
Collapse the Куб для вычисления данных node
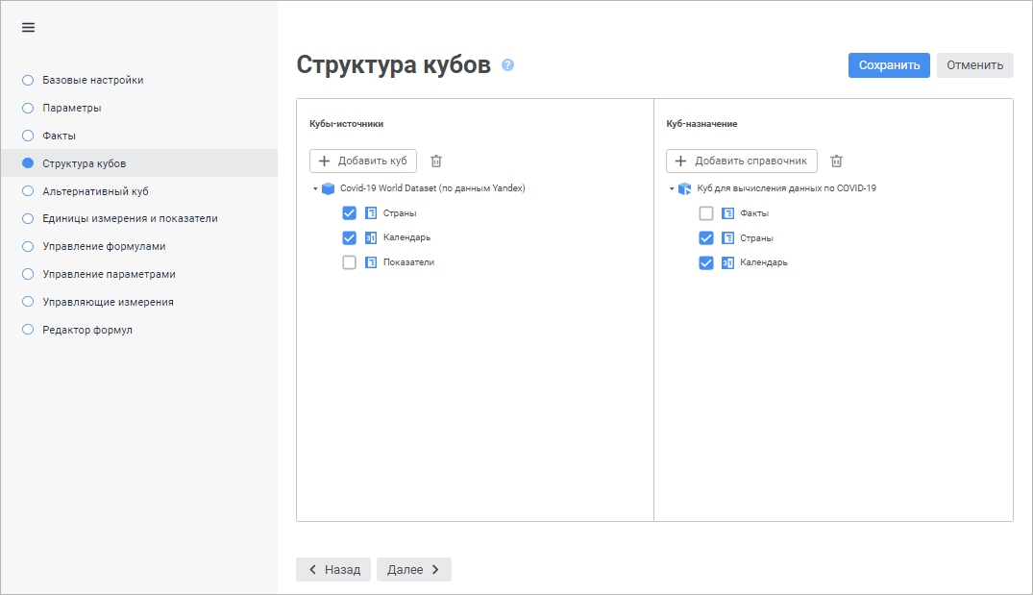(x=672, y=189)
